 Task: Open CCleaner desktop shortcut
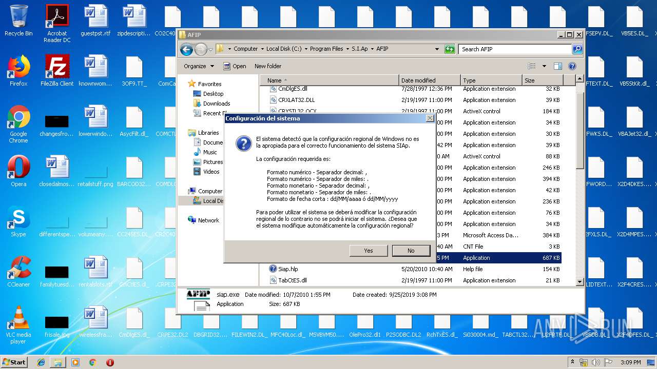point(18,272)
